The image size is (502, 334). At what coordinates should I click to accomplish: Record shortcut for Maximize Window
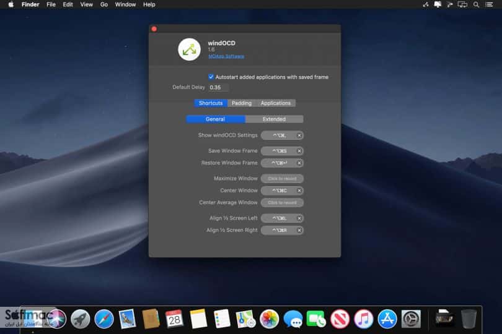click(x=282, y=178)
